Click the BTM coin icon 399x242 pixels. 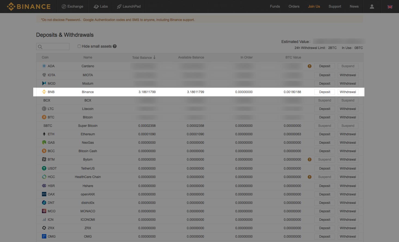44,159
